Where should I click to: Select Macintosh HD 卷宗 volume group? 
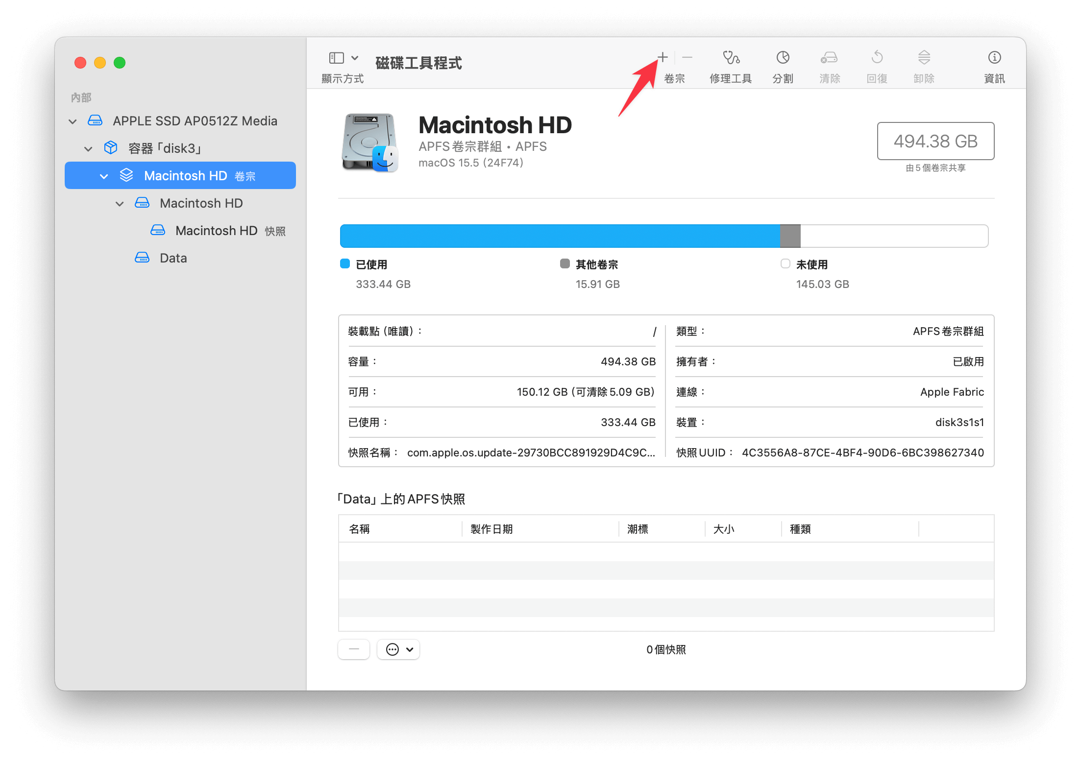[x=180, y=175]
